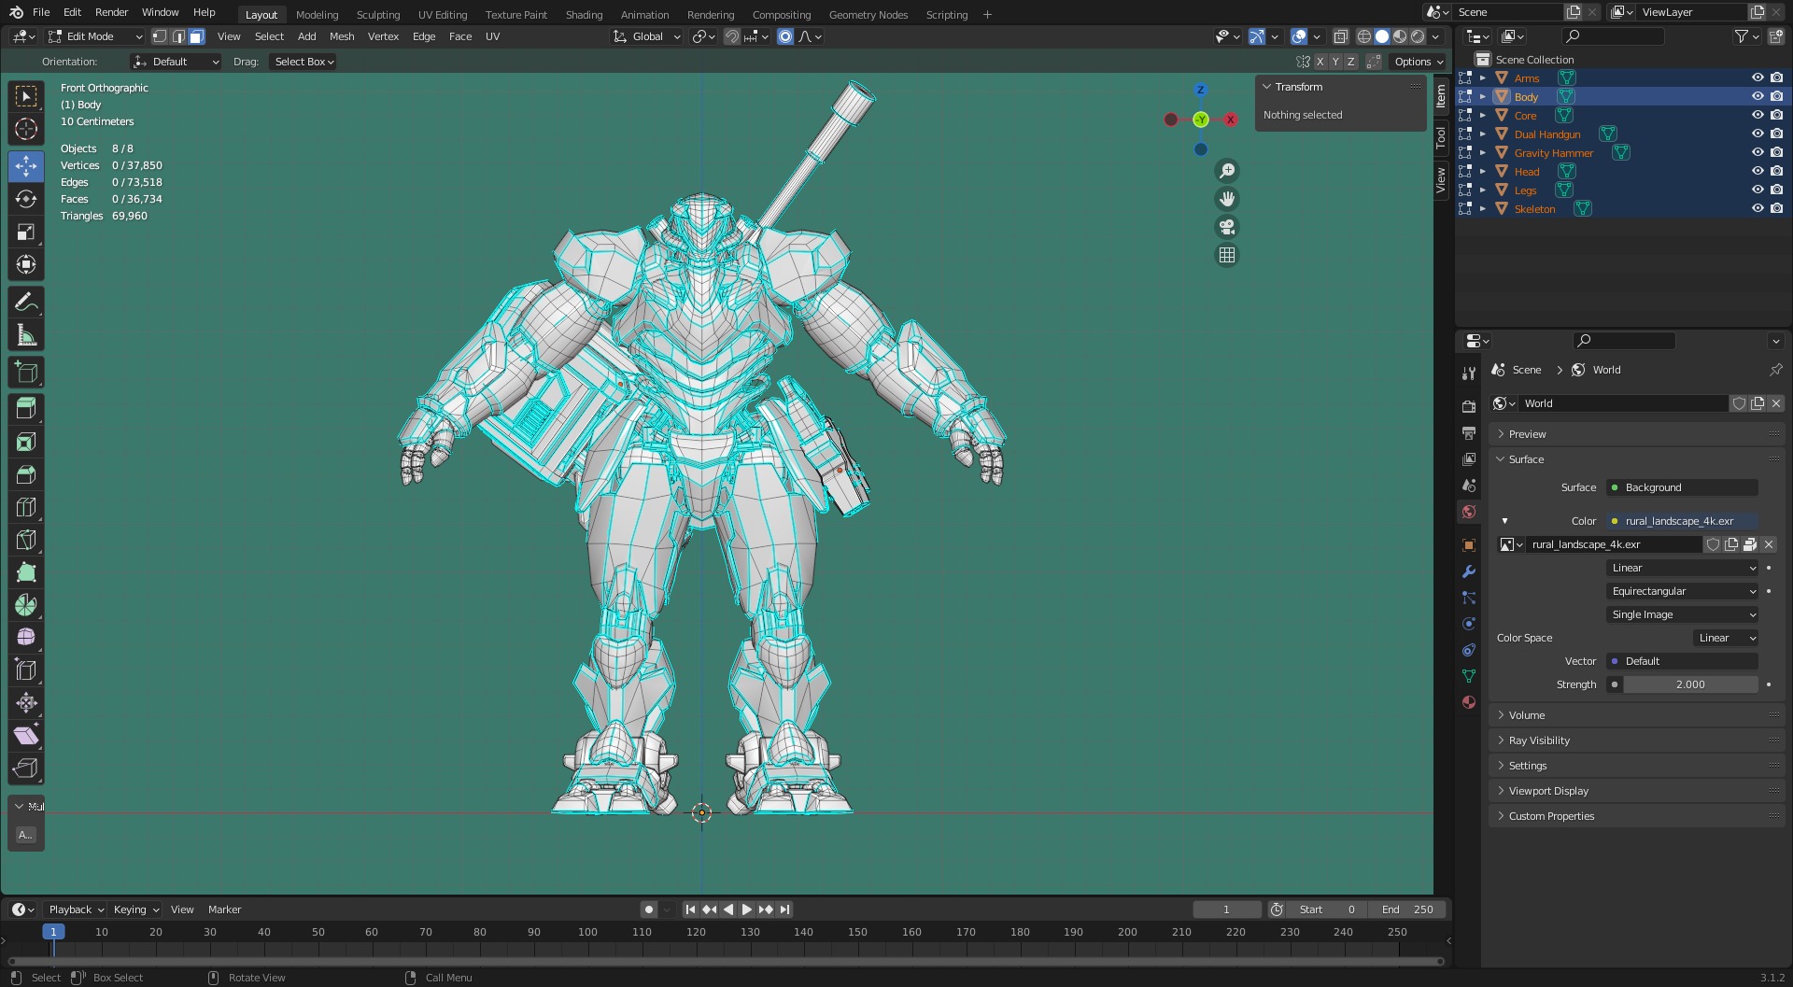Open the Keying menu in timeline

[135, 909]
